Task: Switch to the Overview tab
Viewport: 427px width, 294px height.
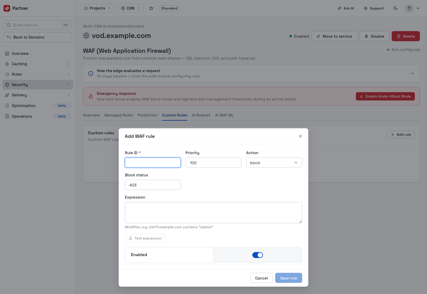Action: [91, 115]
